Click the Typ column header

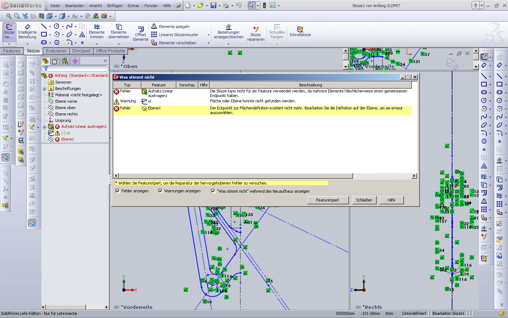pyautogui.click(x=127, y=85)
